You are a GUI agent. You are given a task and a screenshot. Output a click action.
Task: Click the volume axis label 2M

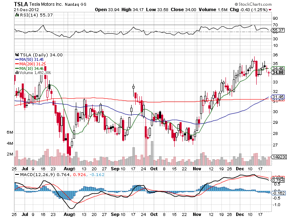tap(10, 154)
